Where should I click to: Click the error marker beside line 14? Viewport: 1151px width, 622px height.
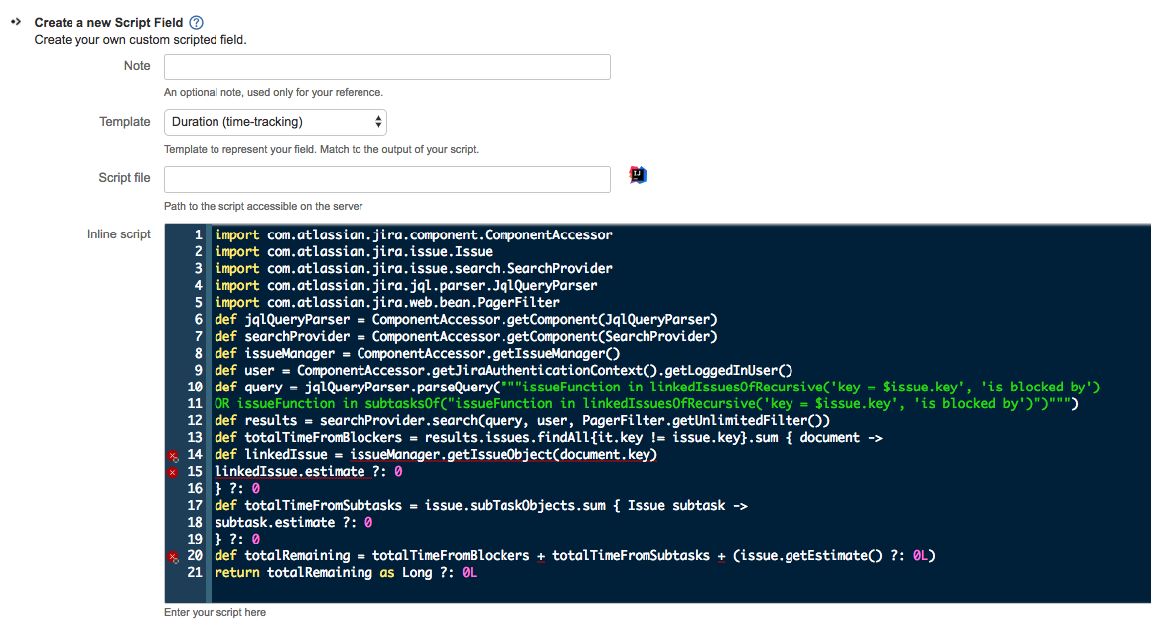click(x=172, y=454)
